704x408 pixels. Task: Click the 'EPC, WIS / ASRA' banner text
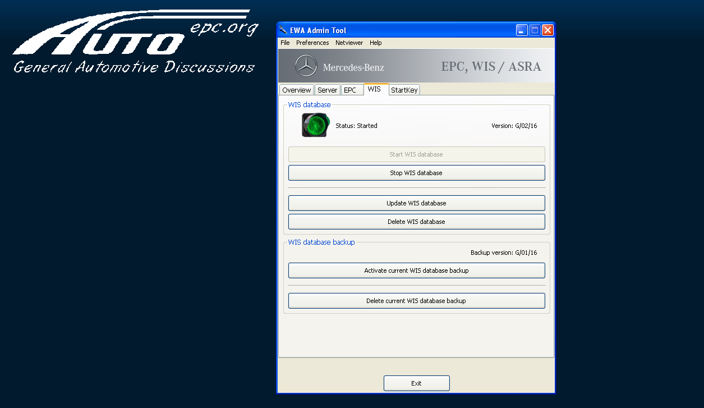491,67
